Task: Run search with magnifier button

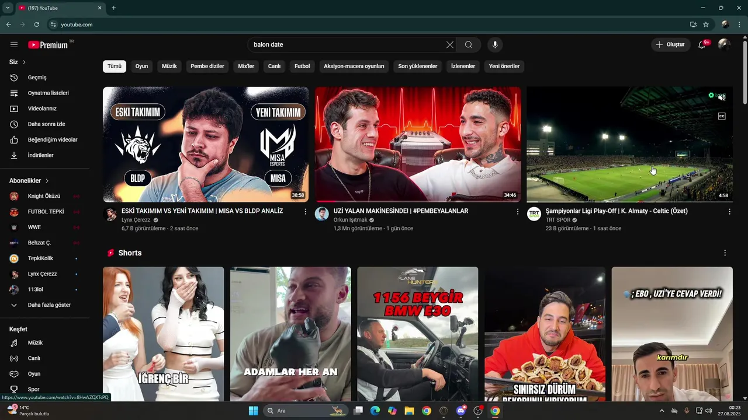Action: [469, 44]
